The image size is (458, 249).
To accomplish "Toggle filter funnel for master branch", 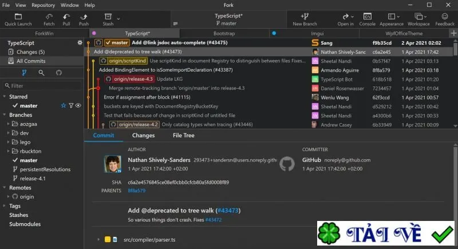I will [x=71, y=105].
